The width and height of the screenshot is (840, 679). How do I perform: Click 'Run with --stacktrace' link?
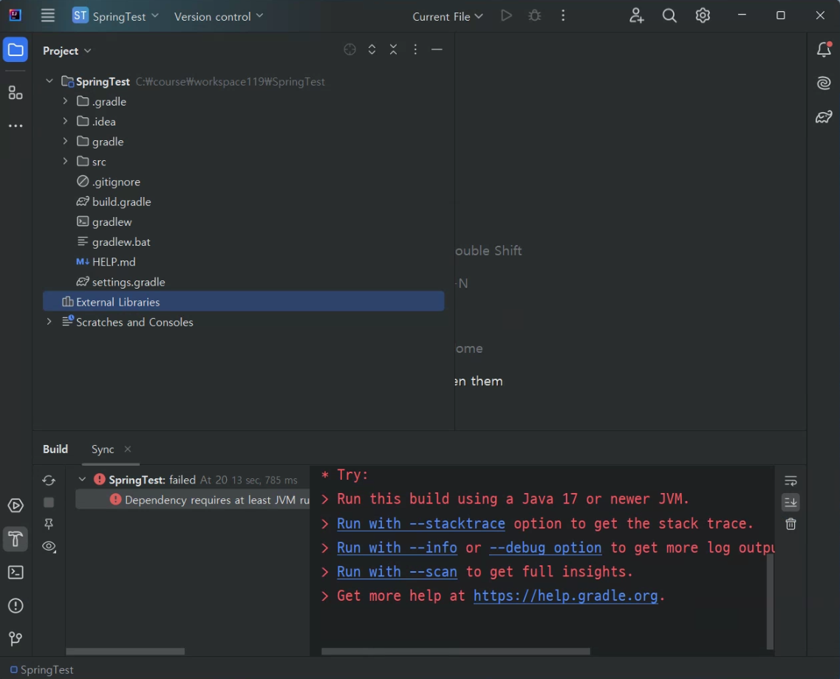coord(421,523)
